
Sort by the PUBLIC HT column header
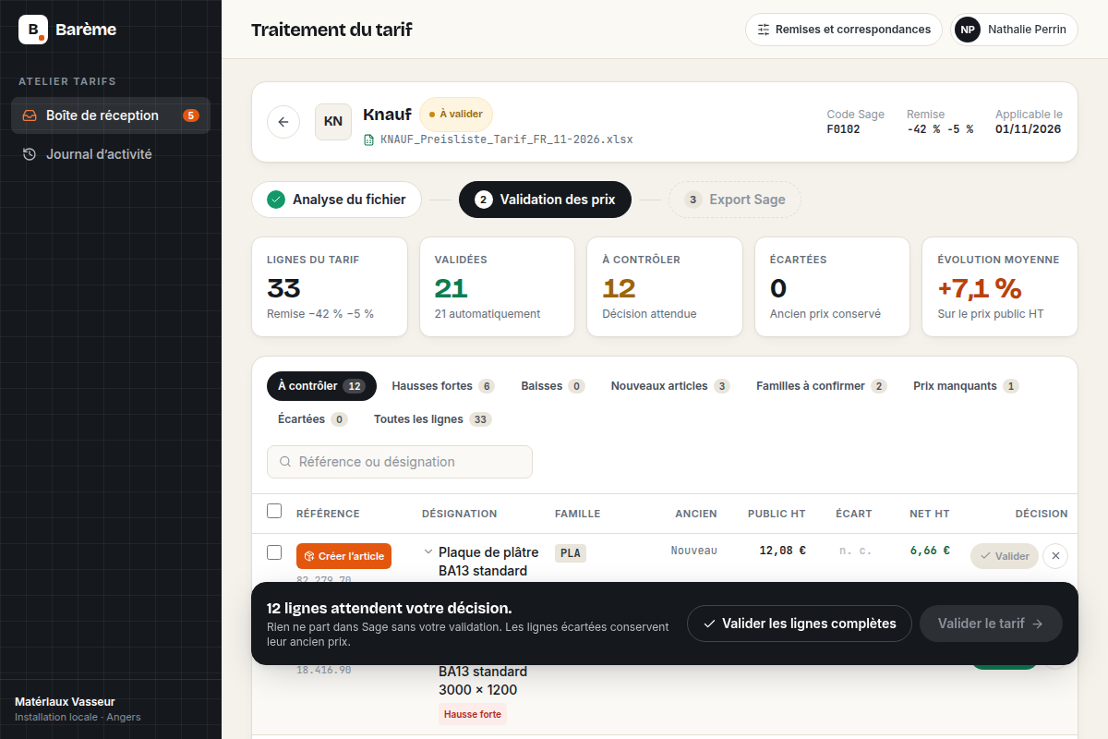coord(777,514)
